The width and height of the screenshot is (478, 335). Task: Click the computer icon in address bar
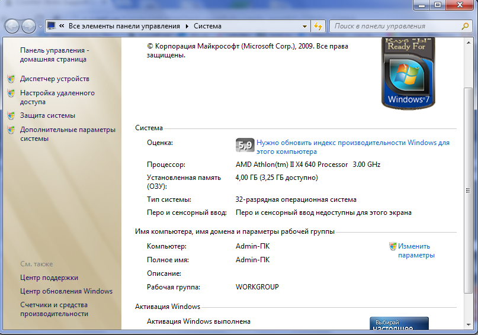52,26
